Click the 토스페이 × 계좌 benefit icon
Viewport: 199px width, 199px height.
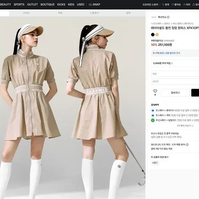pos(153,115)
